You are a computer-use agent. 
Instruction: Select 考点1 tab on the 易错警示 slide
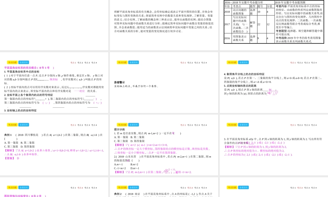183,63
